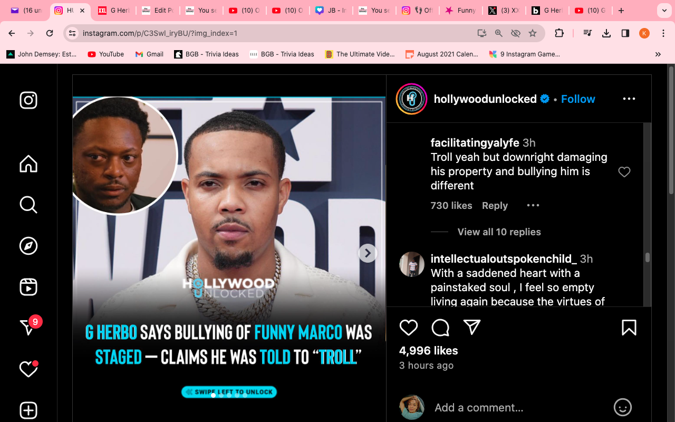This screenshot has height=422, width=675.
Task: Open post more options (three dots)
Action: coord(629,99)
